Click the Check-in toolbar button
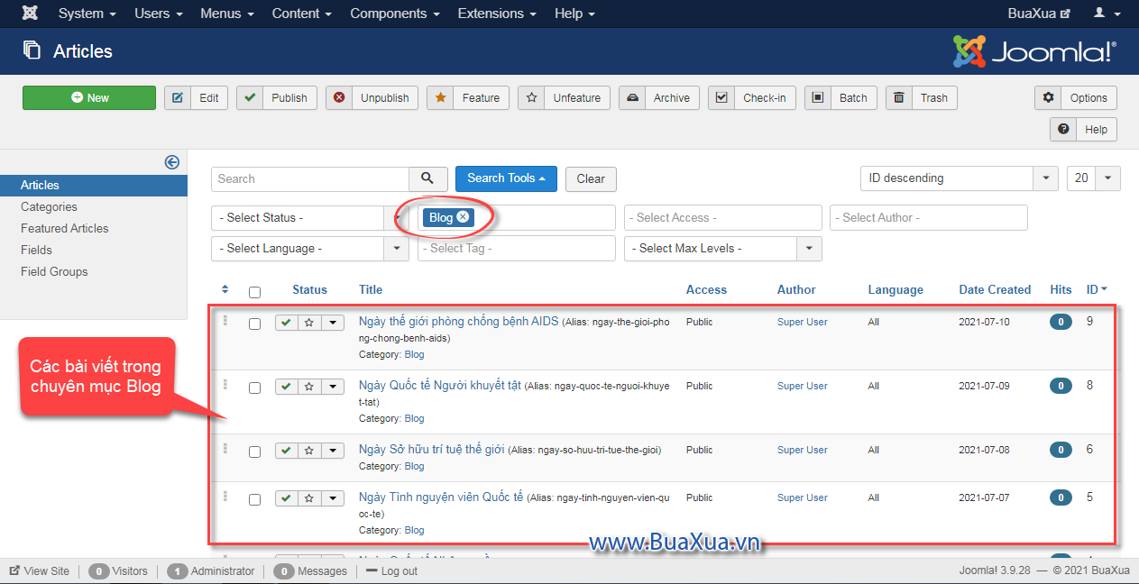1139x584 pixels. (x=751, y=98)
